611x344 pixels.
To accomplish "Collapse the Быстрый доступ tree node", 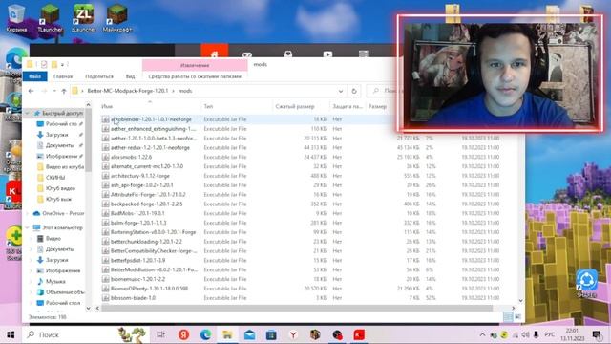I will pyautogui.click(x=28, y=113).
